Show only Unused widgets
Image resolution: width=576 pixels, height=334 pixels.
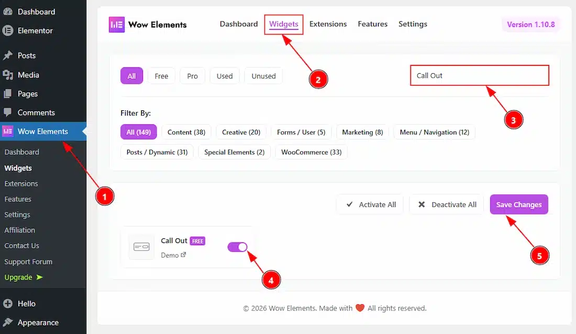263,76
